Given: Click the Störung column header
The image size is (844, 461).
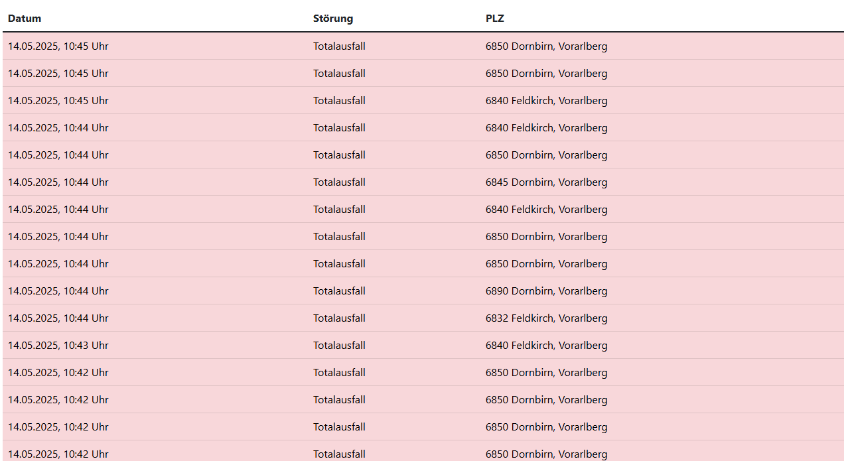Looking at the screenshot, I should click(x=333, y=19).
